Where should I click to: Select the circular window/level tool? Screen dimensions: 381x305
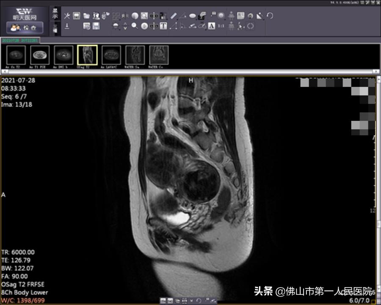click(135, 16)
